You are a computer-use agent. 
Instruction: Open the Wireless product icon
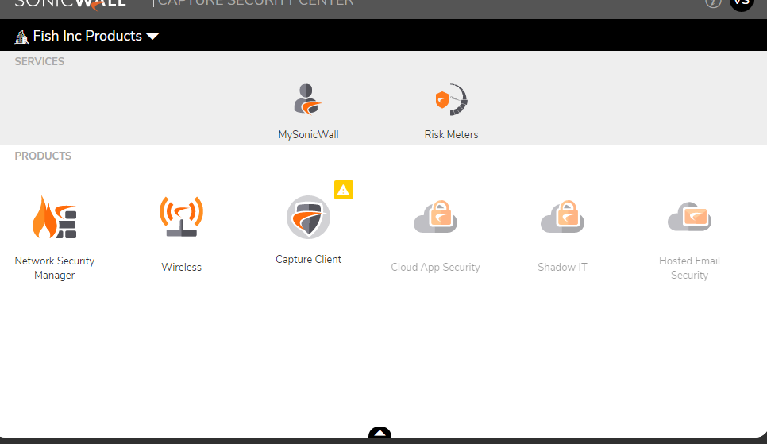[182, 216]
